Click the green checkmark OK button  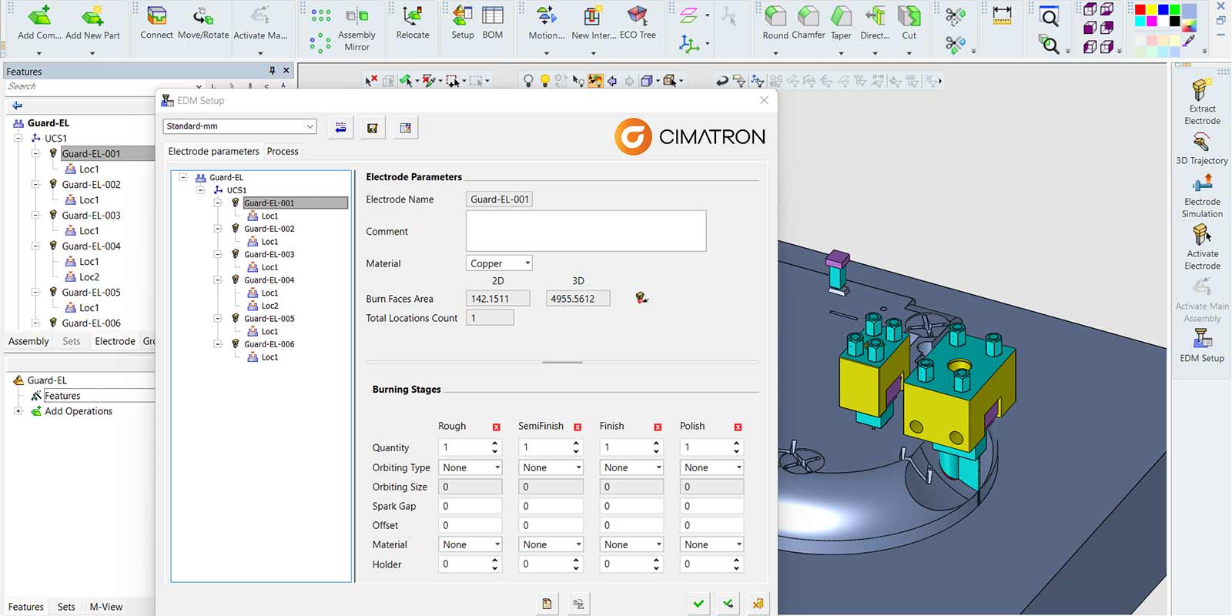[x=698, y=604]
